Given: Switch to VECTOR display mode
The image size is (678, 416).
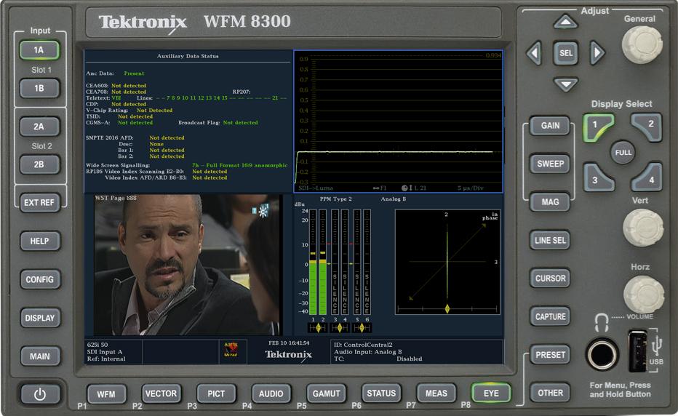Looking at the screenshot, I should [161, 393].
